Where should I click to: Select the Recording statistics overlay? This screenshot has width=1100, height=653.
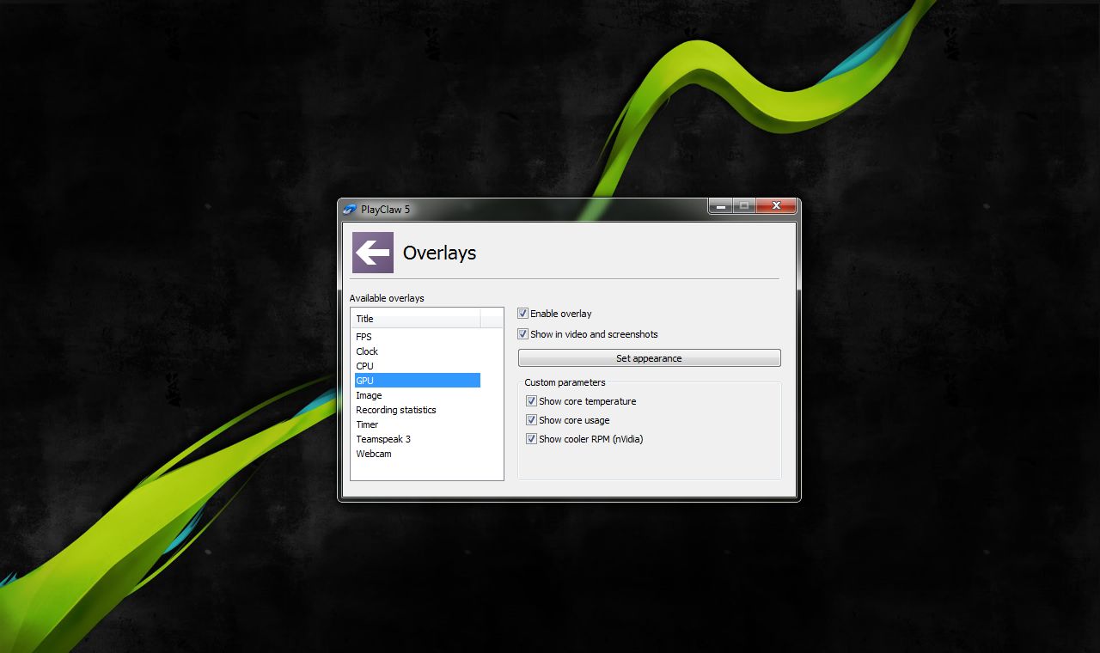[417, 410]
